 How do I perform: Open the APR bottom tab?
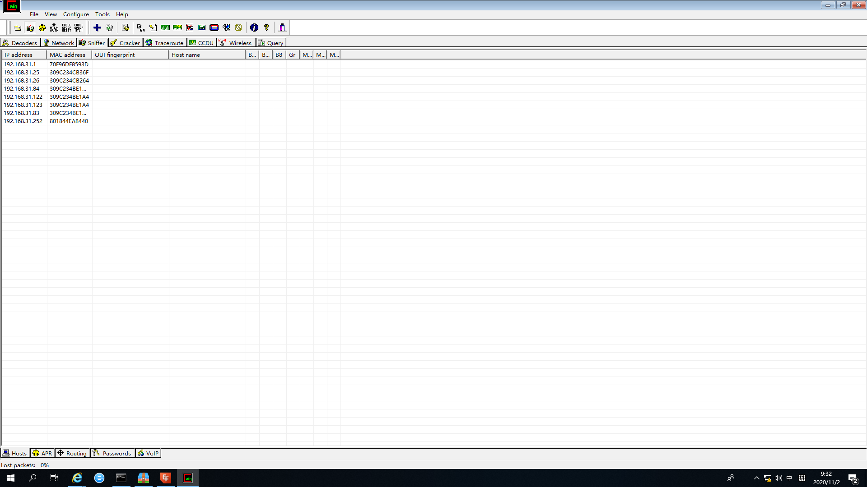(x=42, y=453)
